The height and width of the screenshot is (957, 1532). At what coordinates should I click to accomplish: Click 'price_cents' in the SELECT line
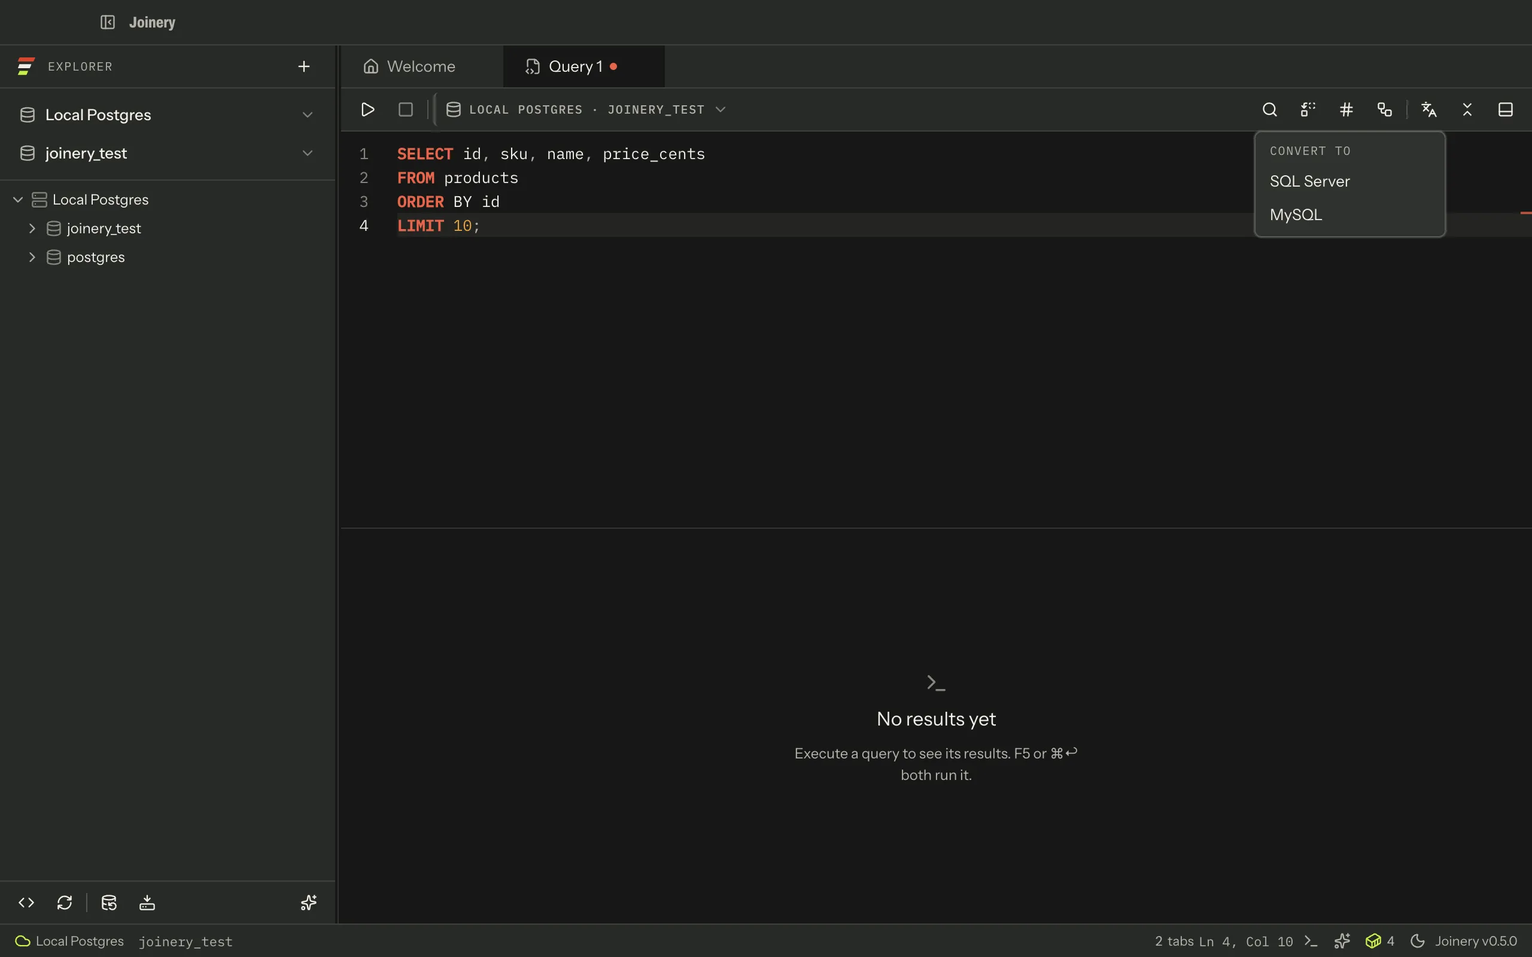[654, 154]
